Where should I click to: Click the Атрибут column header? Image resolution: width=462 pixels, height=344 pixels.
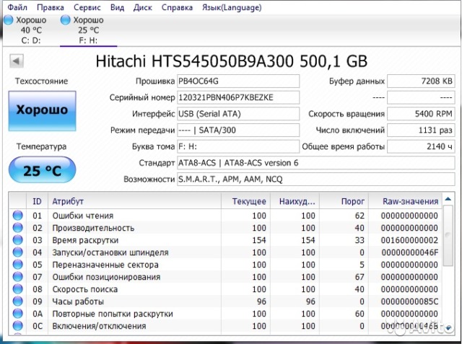click(134, 201)
